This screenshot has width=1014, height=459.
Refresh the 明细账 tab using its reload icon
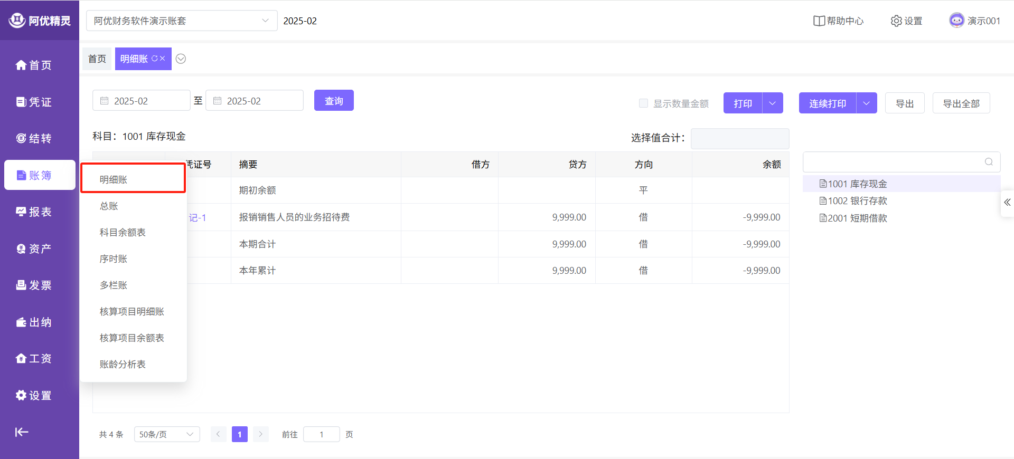point(155,59)
